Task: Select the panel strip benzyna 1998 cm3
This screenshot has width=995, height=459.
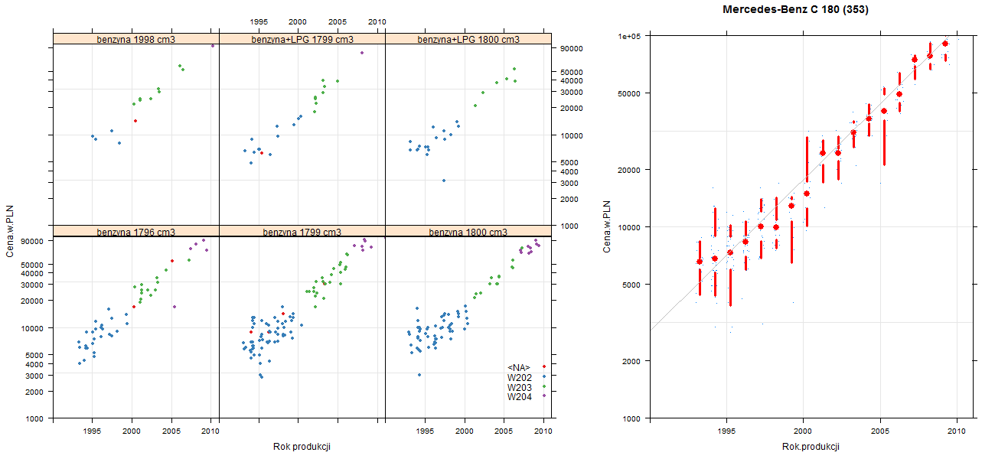Action: point(136,39)
